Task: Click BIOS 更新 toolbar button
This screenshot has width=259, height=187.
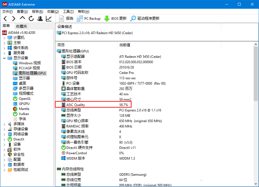Action: [115, 19]
